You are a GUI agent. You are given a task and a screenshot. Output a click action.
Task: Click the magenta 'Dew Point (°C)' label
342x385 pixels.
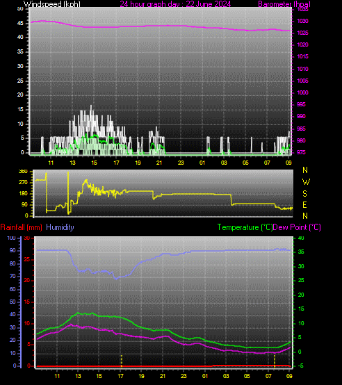[x=297, y=227]
